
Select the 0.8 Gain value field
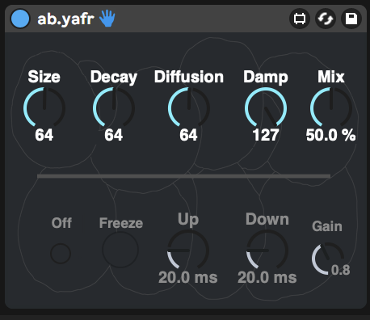pos(341,270)
